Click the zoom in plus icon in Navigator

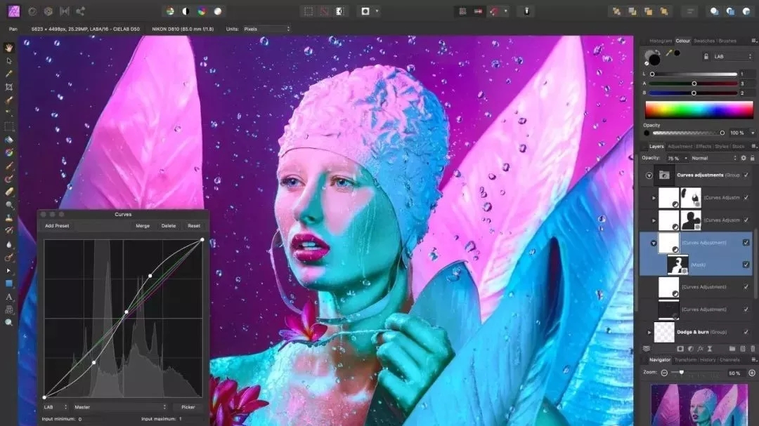[752, 373]
